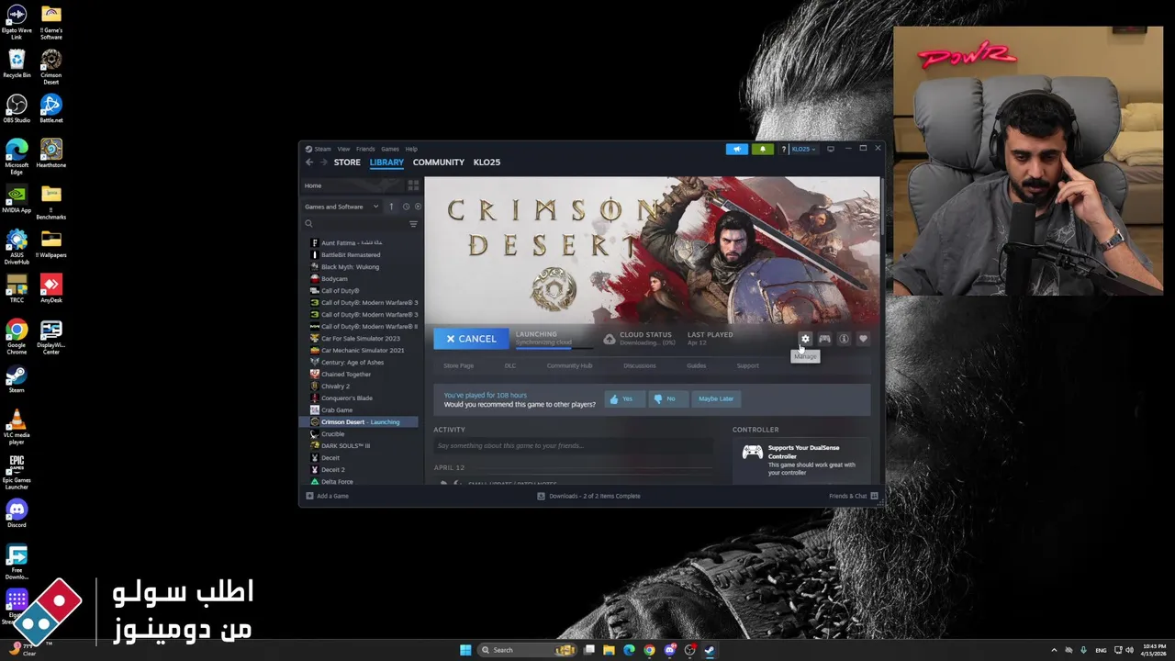The image size is (1175, 661).
Task: Open the Help menu
Action: (x=411, y=149)
